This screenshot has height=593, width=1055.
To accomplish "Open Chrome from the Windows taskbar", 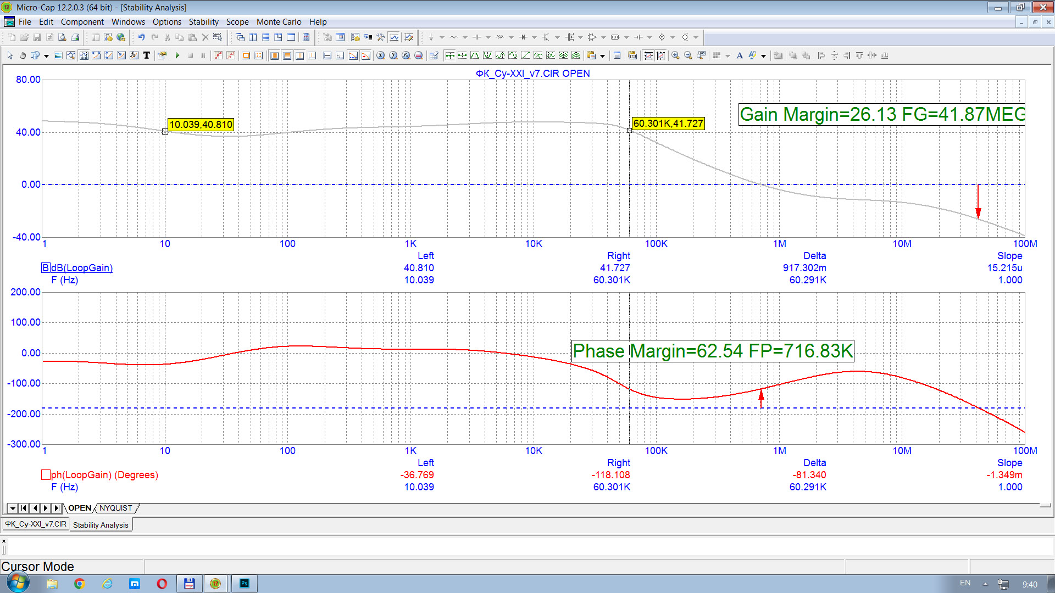I will pyautogui.click(x=79, y=584).
